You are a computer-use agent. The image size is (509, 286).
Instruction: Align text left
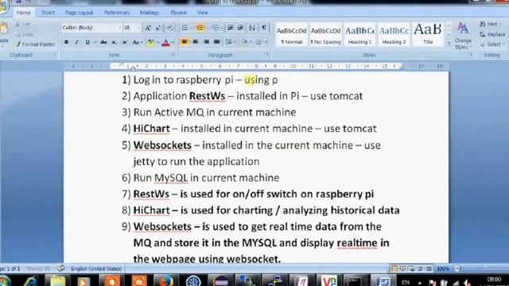click(x=185, y=42)
